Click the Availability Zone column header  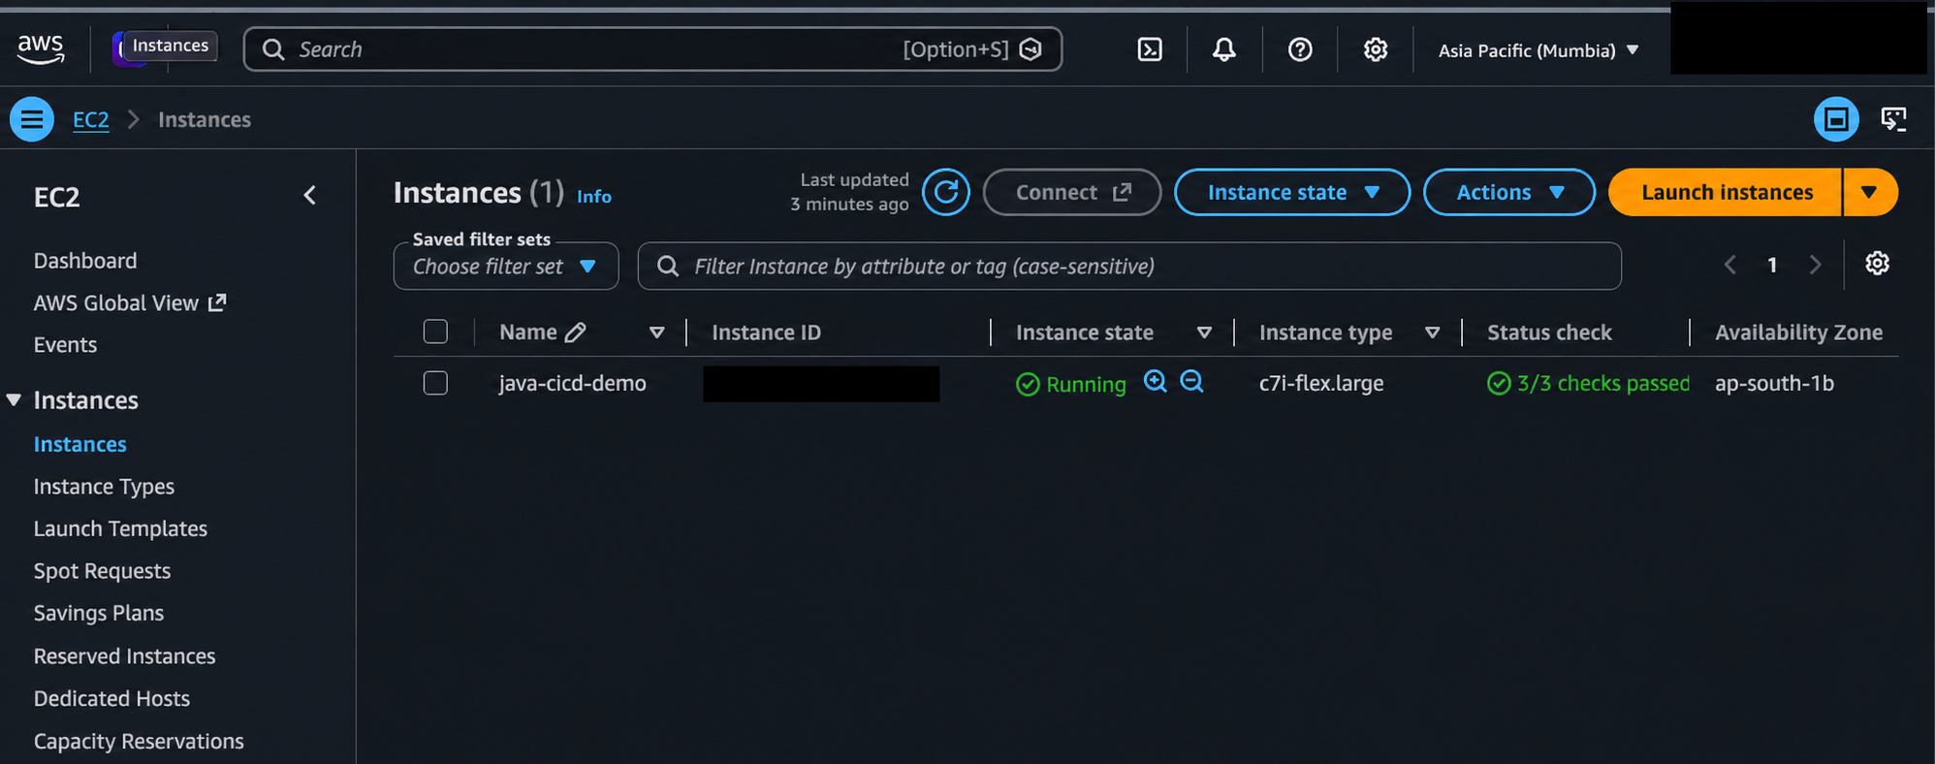pos(1798,333)
